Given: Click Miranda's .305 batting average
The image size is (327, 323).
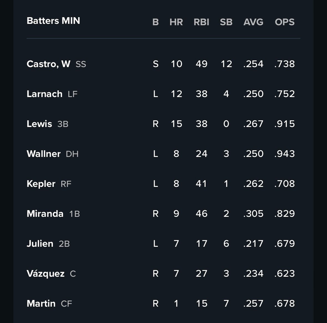Looking at the screenshot, I should pos(253,214).
